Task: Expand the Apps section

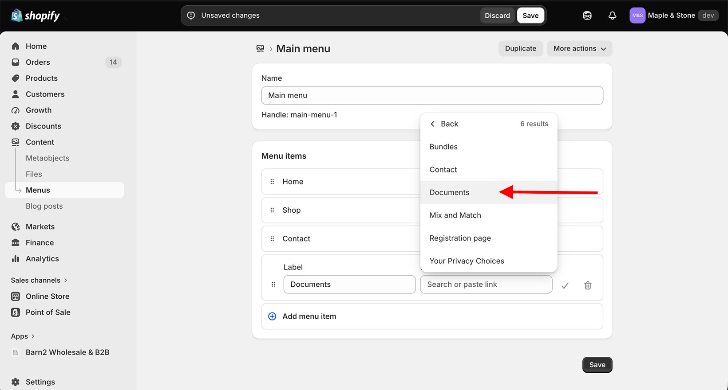Action: [x=23, y=336]
